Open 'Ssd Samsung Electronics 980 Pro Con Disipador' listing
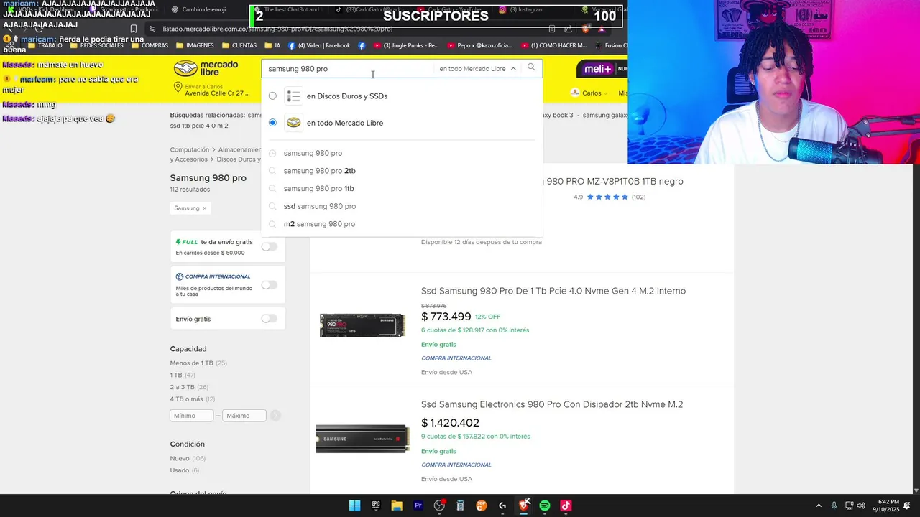The width and height of the screenshot is (920, 517). 552,404
